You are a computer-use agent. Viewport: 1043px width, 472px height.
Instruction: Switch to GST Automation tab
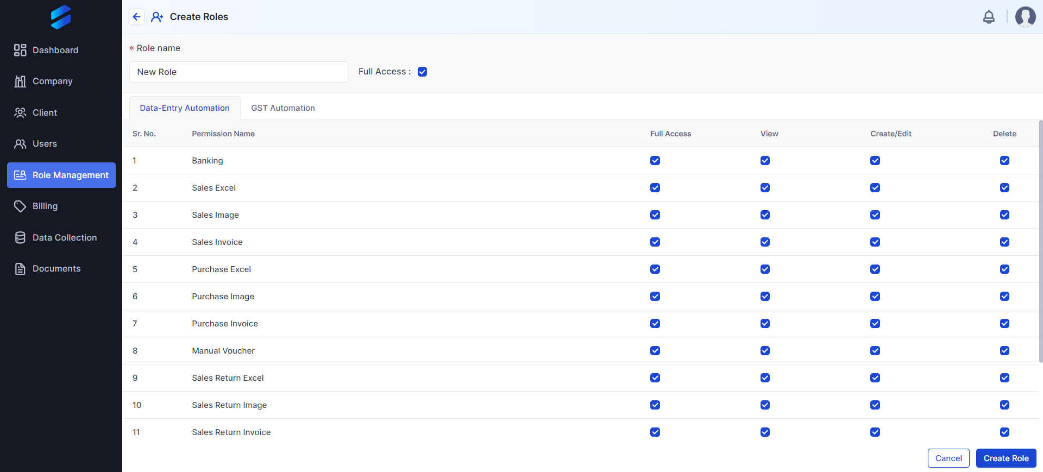pos(283,108)
